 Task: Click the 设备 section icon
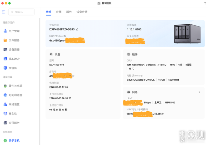pyautogui.click(x=51, y=54)
